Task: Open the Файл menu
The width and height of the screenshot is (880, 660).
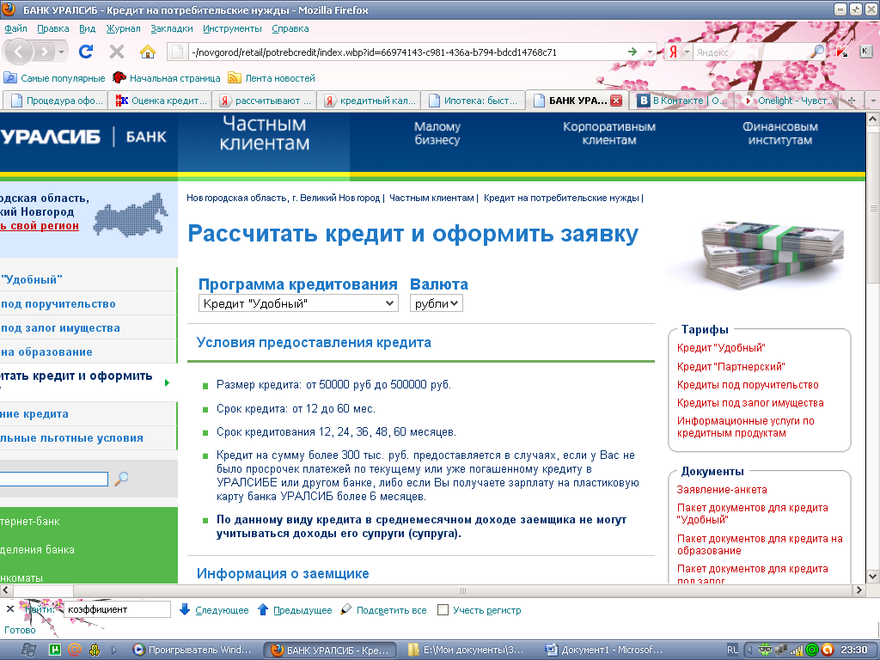Action: point(15,28)
